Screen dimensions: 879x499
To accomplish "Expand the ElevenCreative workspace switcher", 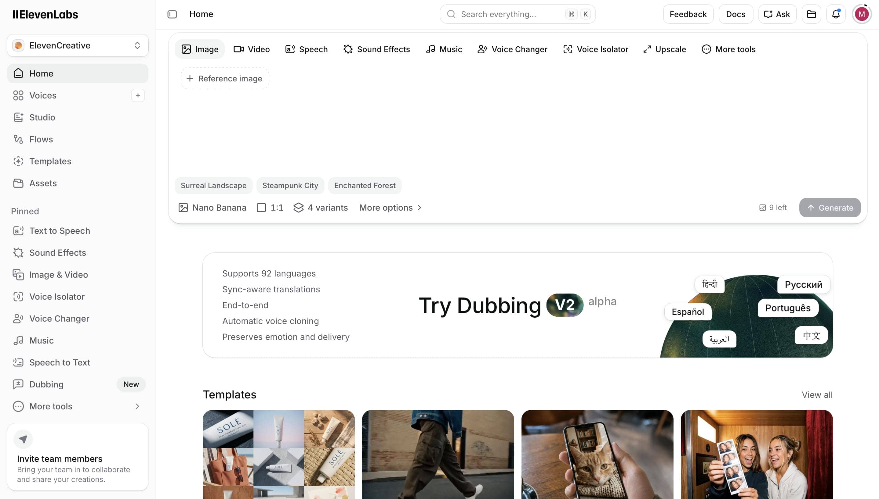I will pos(78,45).
